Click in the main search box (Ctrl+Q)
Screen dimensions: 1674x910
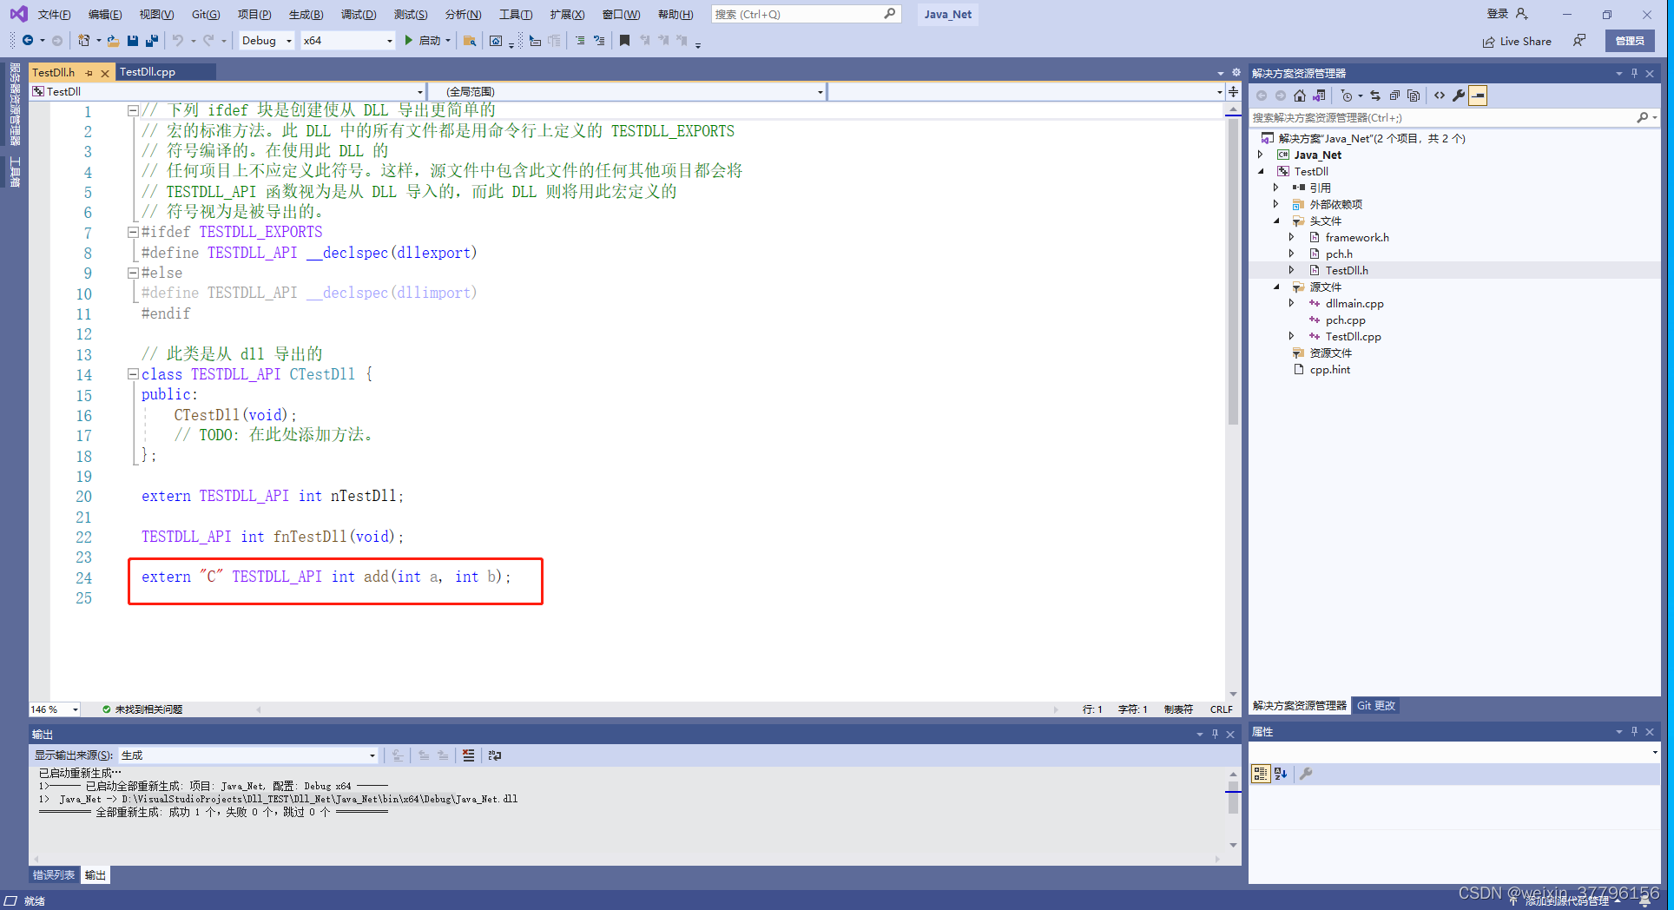[805, 14]
